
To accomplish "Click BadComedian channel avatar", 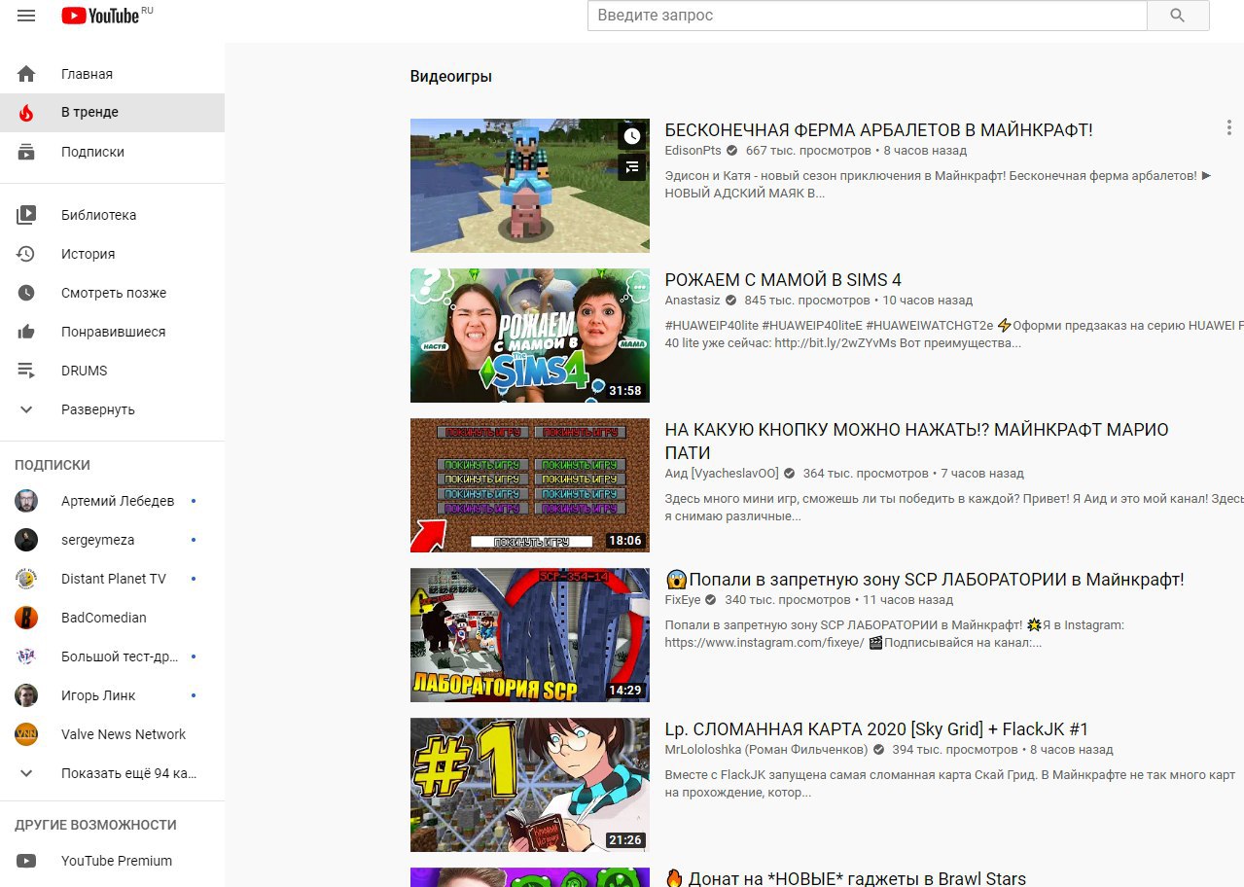I will click(x=26, y=618).
